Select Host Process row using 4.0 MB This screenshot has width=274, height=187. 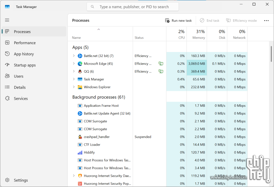click(158, 160)
